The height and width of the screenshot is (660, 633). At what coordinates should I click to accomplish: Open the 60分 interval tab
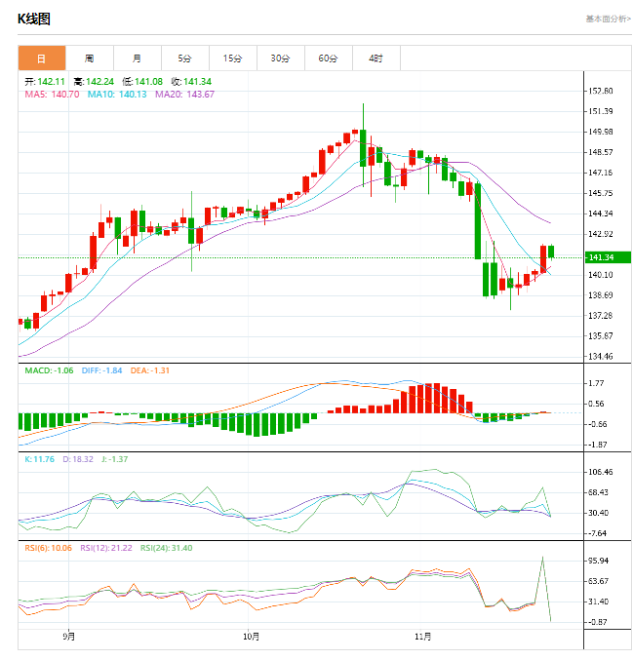pos(328,58)
